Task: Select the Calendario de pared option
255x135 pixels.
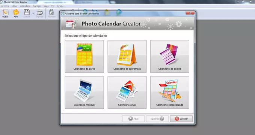Action: pos(84,56)
